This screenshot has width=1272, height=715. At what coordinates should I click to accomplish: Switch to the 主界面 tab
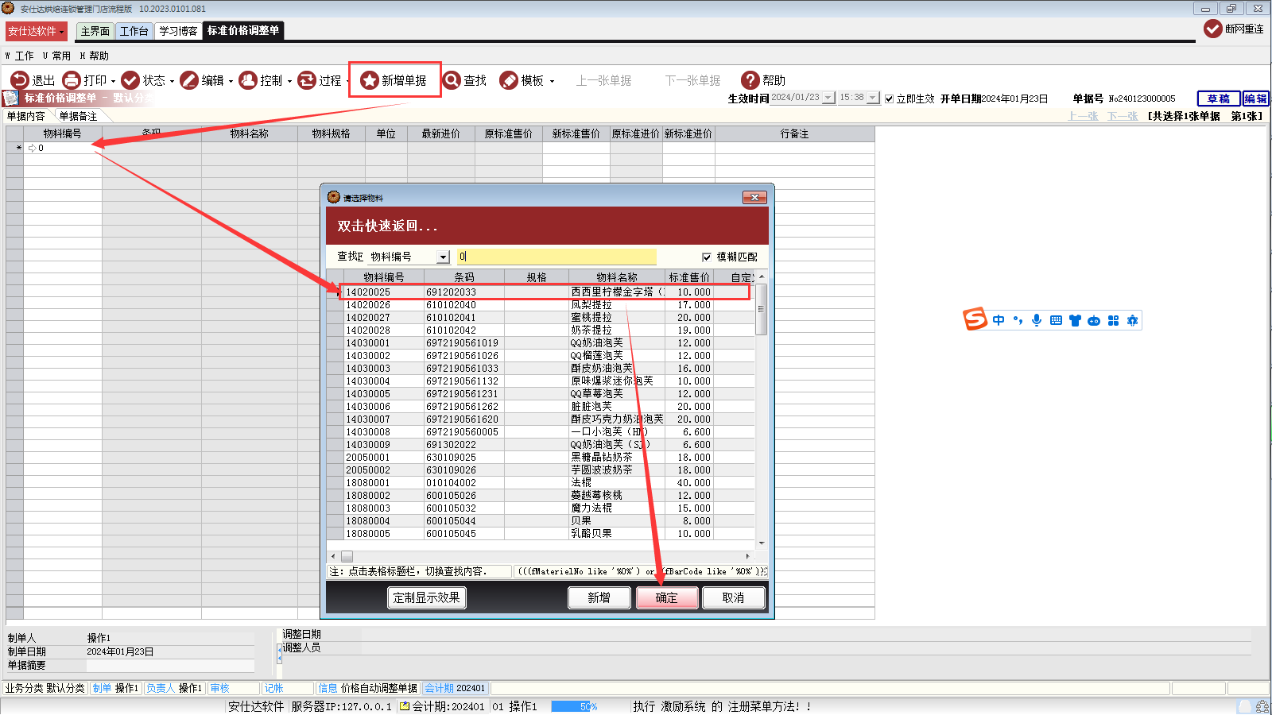tap(95, 31)
